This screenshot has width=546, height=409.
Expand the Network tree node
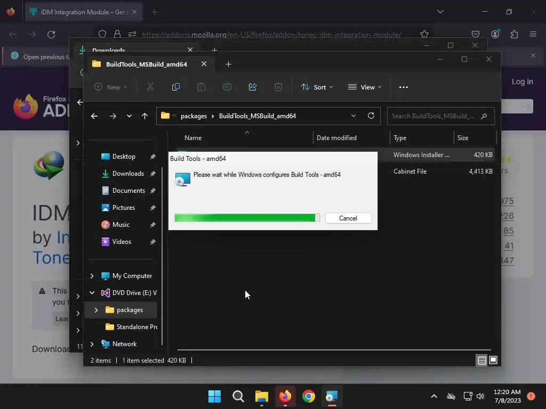[92, 344]
